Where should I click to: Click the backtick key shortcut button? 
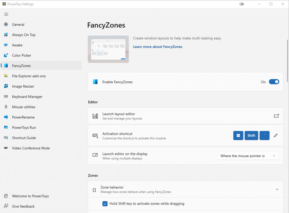coord(264,136)
